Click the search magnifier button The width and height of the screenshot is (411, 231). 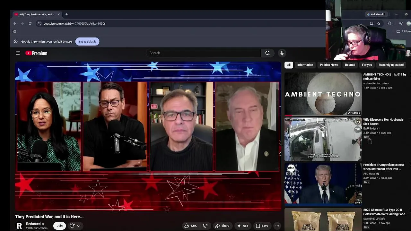[267, 53]
